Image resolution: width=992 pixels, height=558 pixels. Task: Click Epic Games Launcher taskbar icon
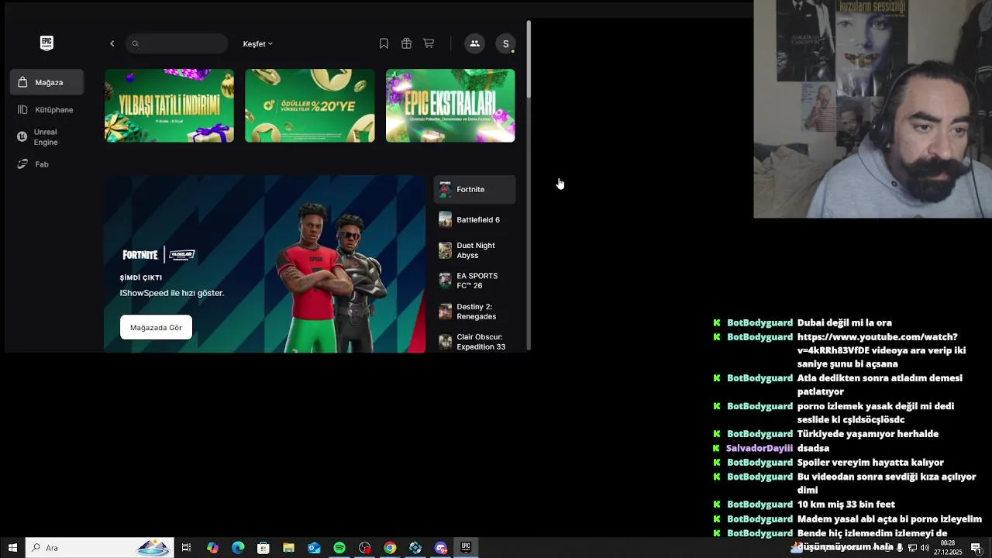click(466, 548)
